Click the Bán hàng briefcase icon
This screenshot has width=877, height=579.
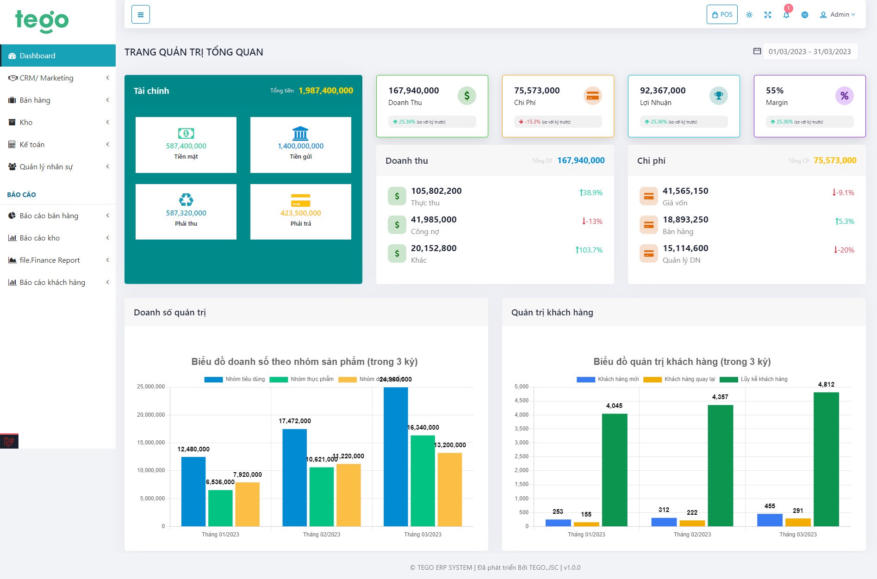pyautogui.click(x=12, y=100)
